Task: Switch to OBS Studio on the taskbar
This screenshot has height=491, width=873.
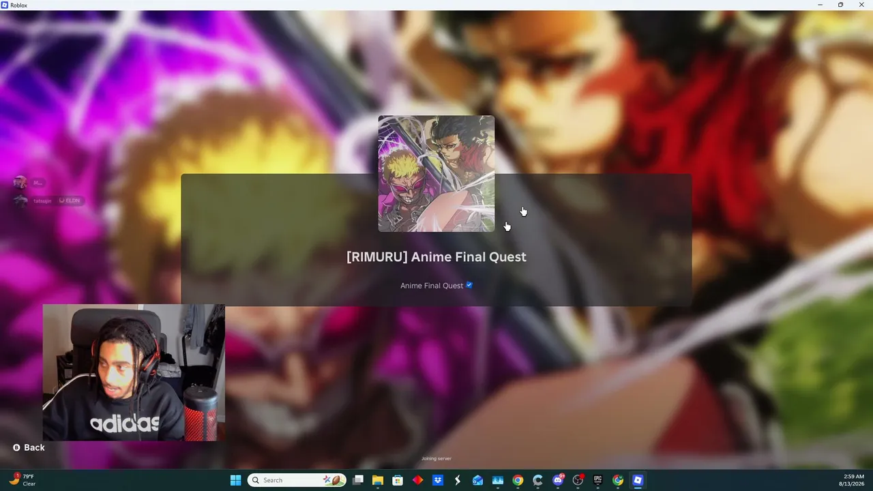Action: [578, 480]
